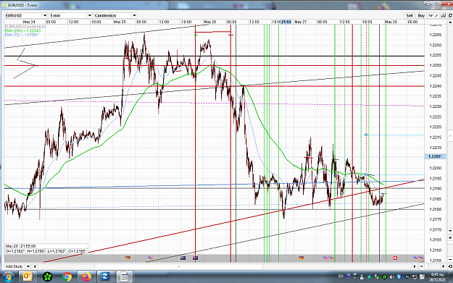Click the current price tag on the price axis
Screen dimensions: 453x283
436,156
